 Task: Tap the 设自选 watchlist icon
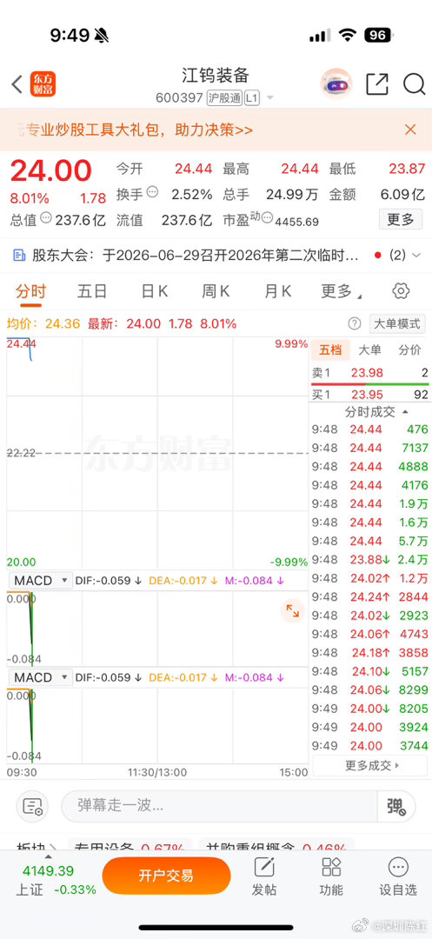point(398,876)
